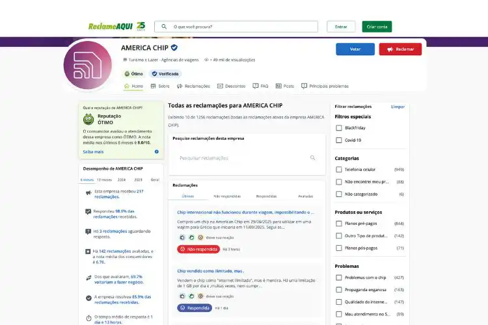Click the blue arrow icon beside Saiba mais

point(157,151)
